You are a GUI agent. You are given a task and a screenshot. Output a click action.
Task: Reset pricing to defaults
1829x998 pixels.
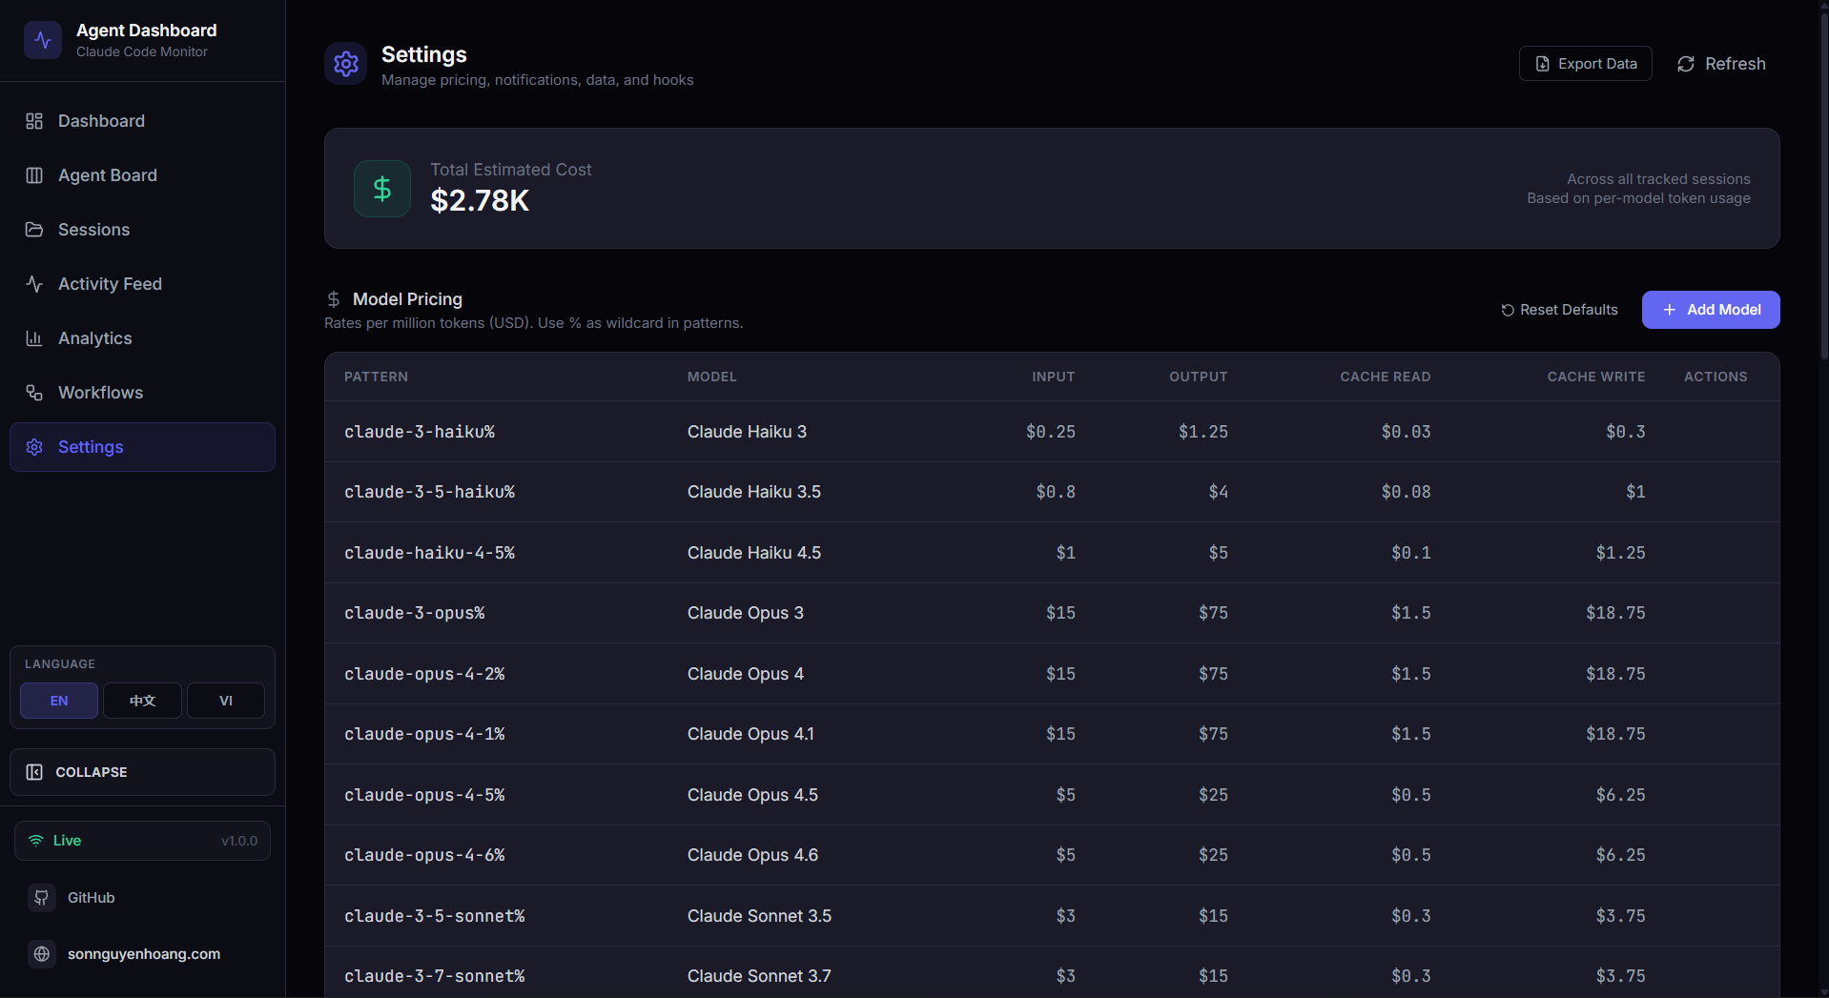click(x=1558, y=309)
